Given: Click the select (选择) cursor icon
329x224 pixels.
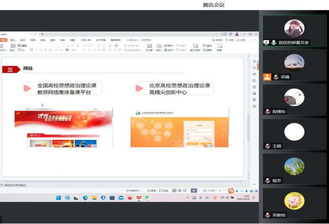Looking at the screenshot, I should tap(220, 46).
